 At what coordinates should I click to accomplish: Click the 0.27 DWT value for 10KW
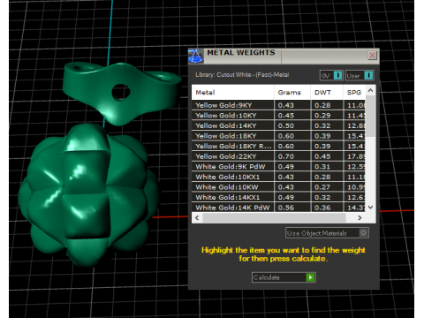click(x=322, y=187)
